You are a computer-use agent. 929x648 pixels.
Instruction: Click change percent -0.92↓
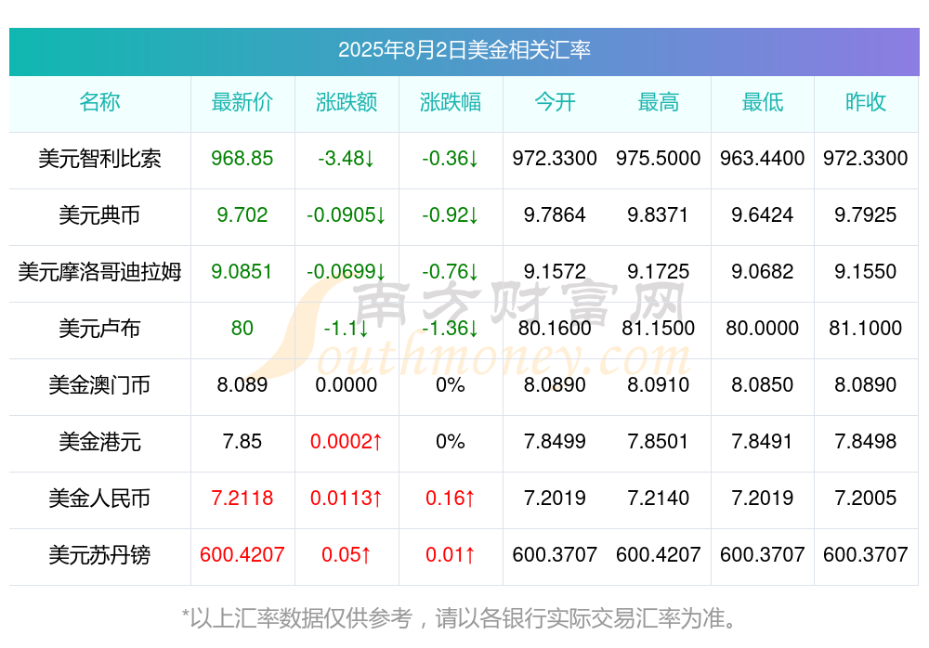pyautogui.click(x=451, y=214)
